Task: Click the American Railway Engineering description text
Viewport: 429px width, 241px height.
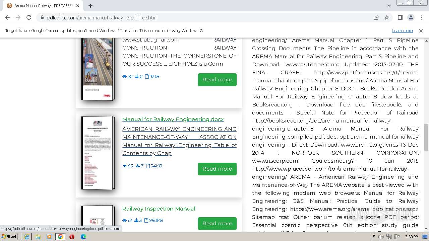Action: 179,141
